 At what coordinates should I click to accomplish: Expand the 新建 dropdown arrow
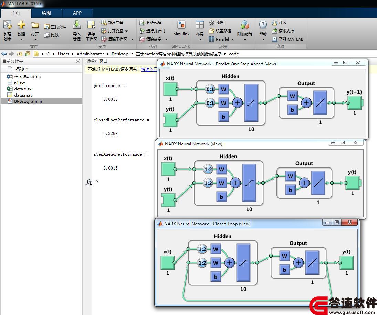point(21,39)
